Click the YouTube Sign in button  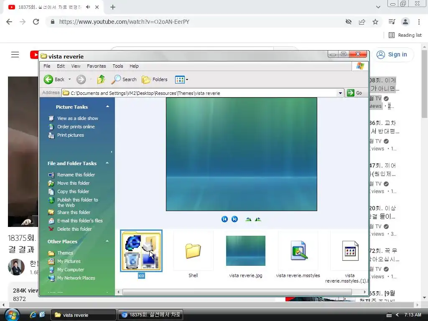point(392,55)
